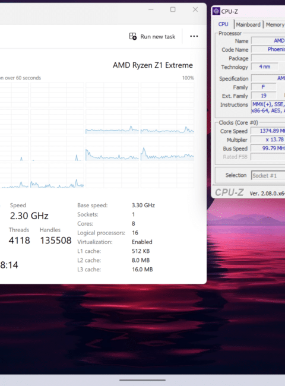Click the Family F field in CPU-Z
The width and height of the screenshot is (285, 386).
pos(264,87)
